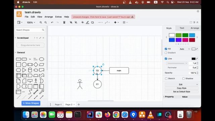The image size is (215, 121).
Task: Select the actor stick figure shape
Action: tap(36, 81)
